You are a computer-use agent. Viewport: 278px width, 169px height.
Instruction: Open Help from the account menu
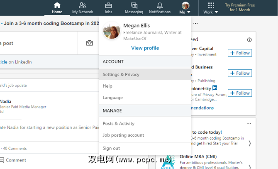pyautogui.click(x=145, y=86)
